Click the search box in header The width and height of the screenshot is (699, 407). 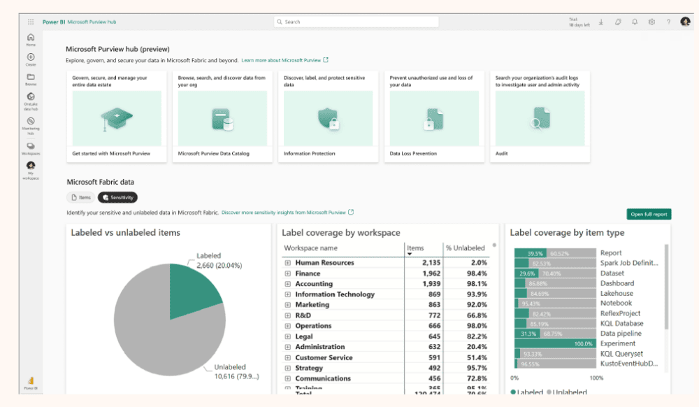tap(356, 22)
